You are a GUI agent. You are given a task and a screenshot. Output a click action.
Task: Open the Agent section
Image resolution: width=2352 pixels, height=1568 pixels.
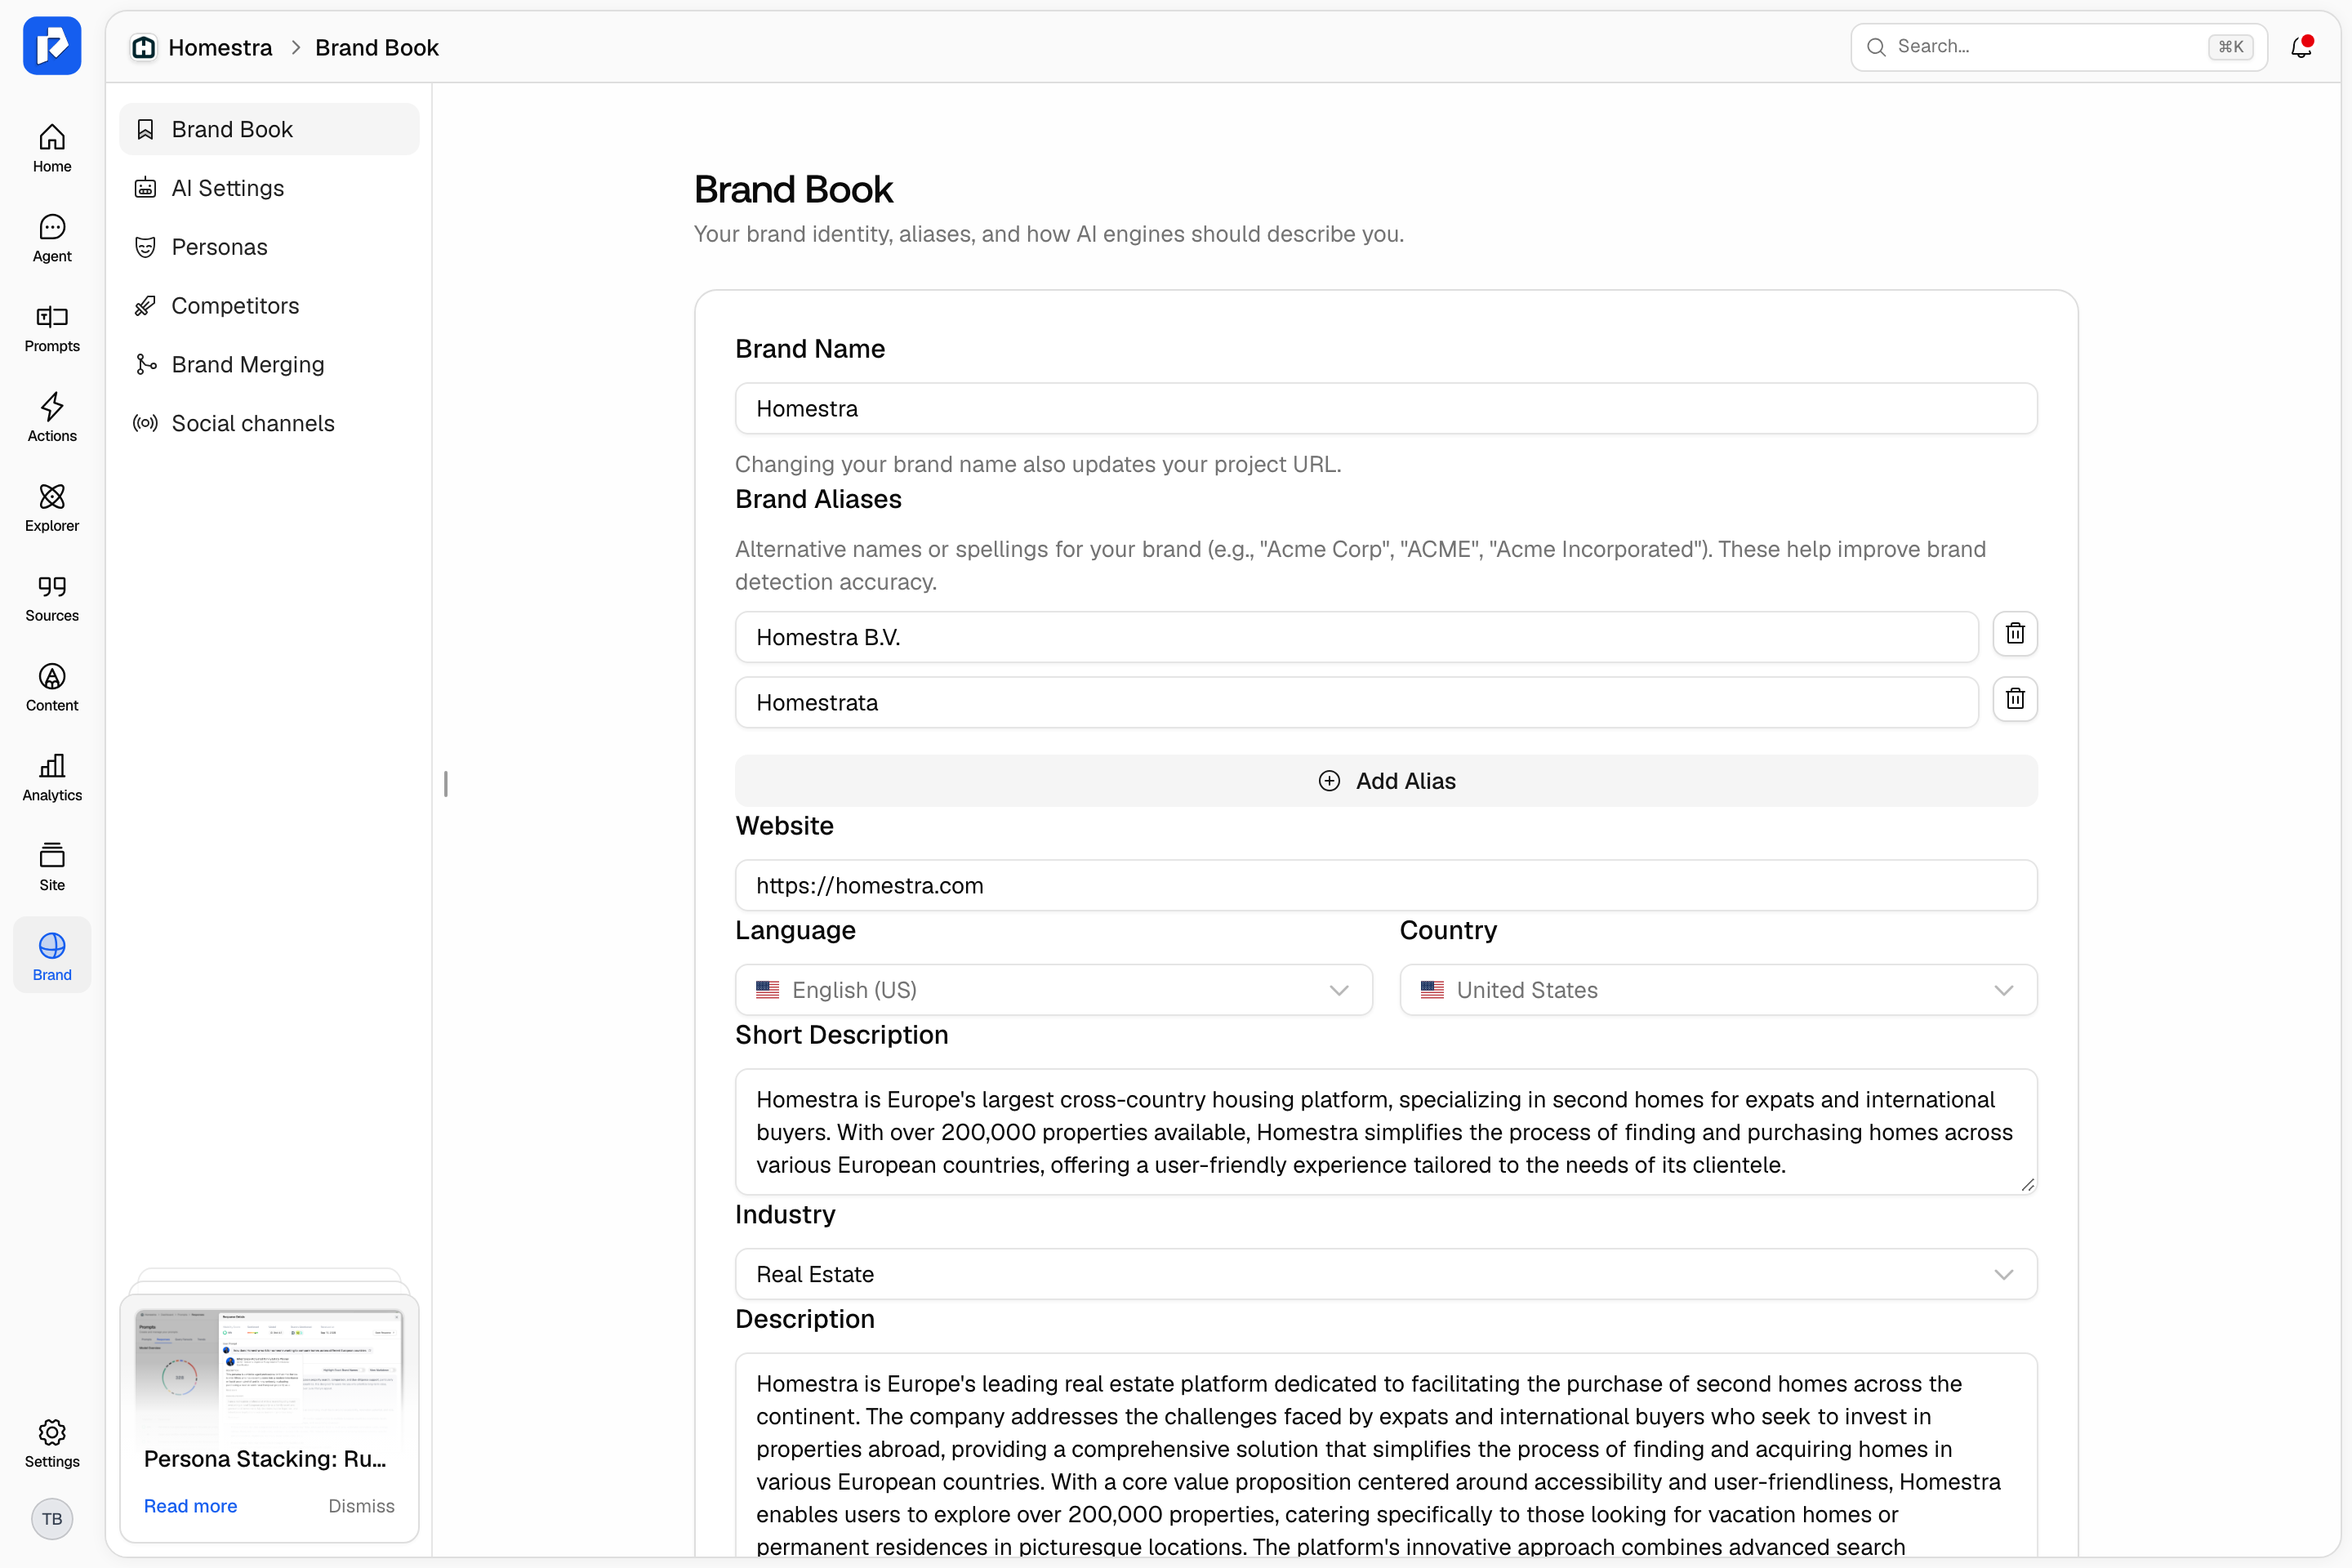pos(52,238)
